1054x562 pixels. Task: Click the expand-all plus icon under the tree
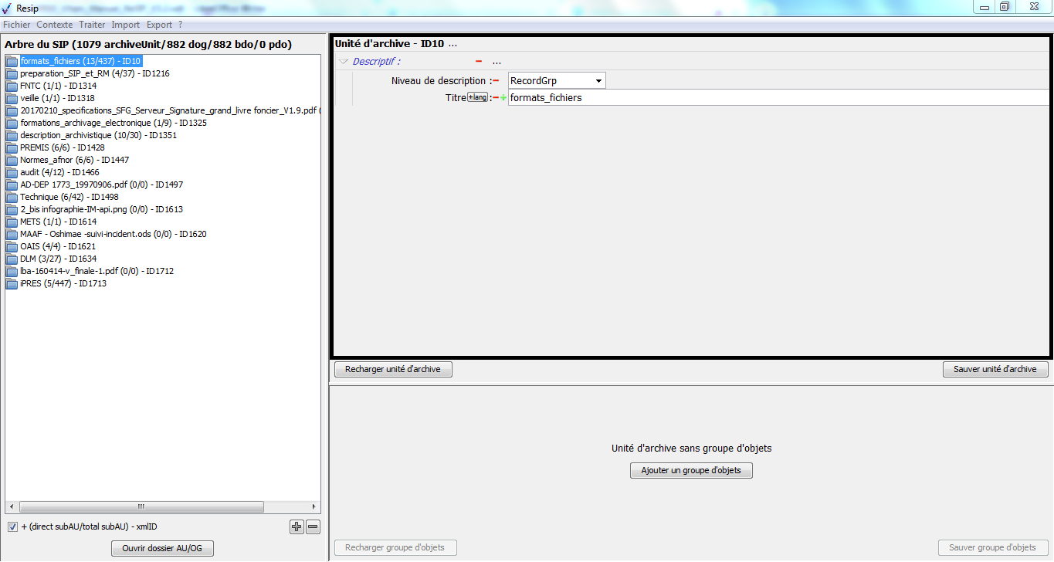(297, 527)
